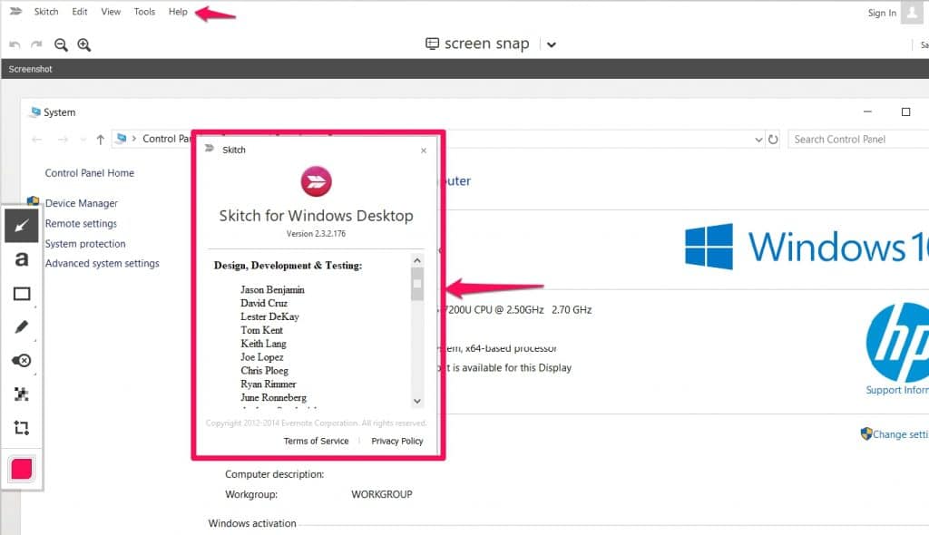Select the Text tool in Skitch toolbar
The image size is (929, 535).
[22, 259]
